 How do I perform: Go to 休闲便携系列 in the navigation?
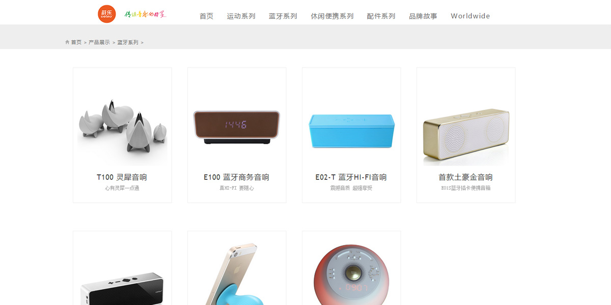pyautogui.click(x=332, y=16)
